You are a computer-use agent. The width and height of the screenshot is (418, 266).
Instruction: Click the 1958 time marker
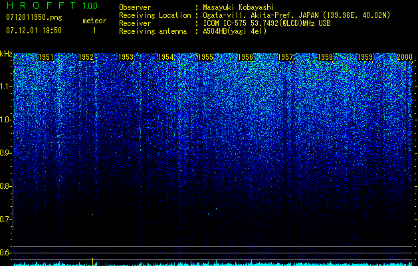point(326,57)
